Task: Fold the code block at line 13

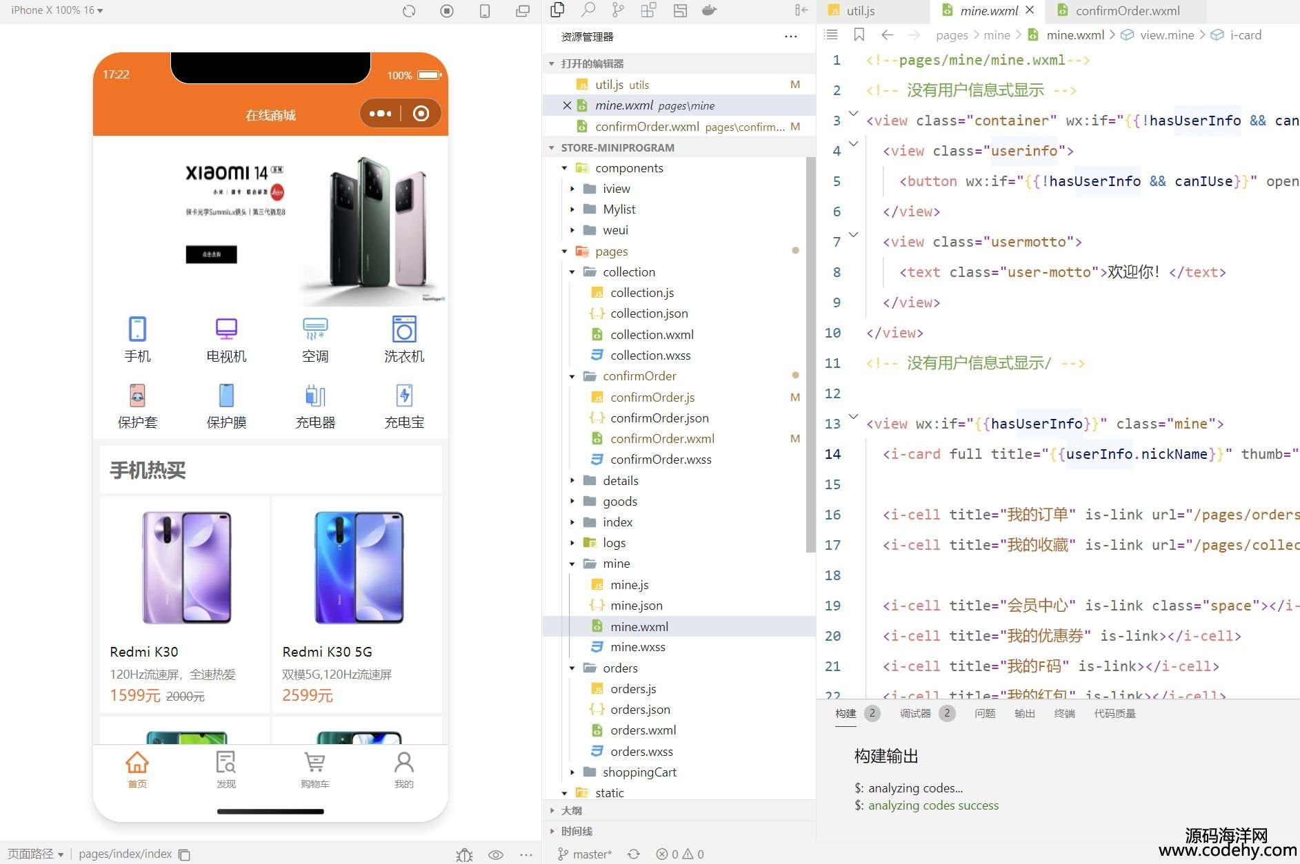Action: tap(853, 418)
